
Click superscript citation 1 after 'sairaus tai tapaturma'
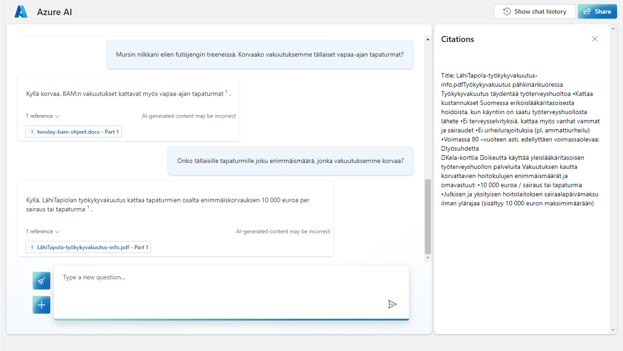(88, 208)
